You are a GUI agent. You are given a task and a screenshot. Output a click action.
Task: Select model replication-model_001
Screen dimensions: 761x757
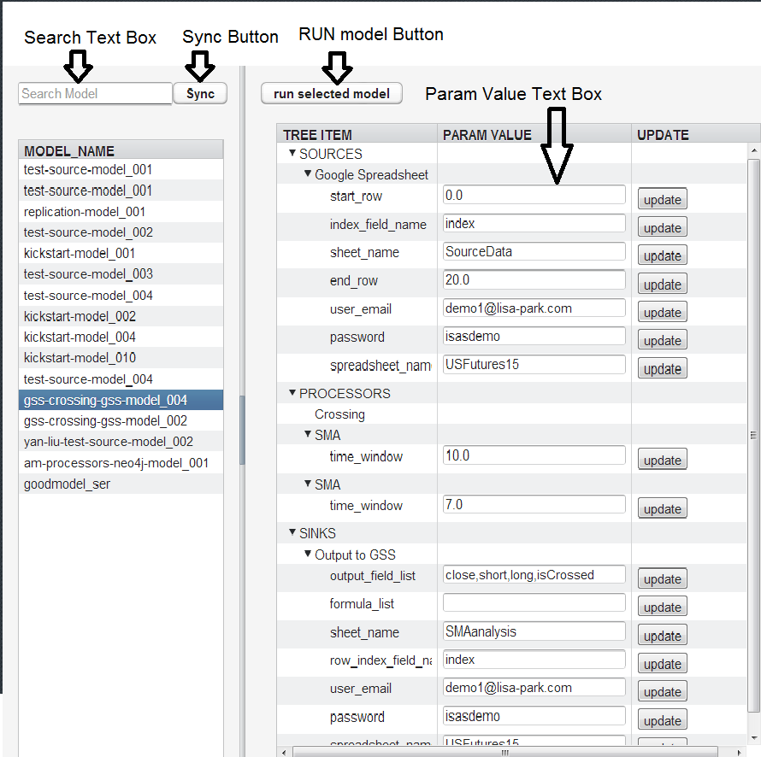121,211
